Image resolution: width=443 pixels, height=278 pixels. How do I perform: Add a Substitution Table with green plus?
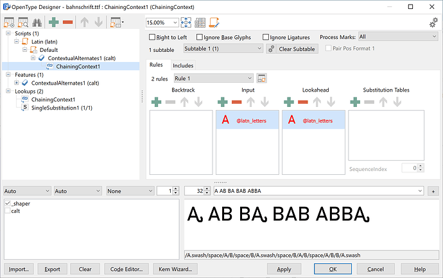coord(355,102)
